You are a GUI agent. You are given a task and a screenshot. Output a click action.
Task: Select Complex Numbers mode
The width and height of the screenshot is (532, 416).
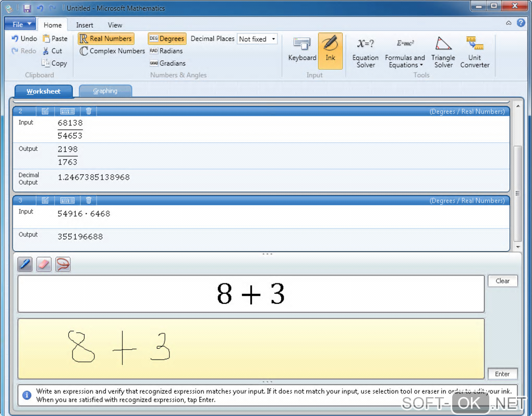(x=112, y=51)
